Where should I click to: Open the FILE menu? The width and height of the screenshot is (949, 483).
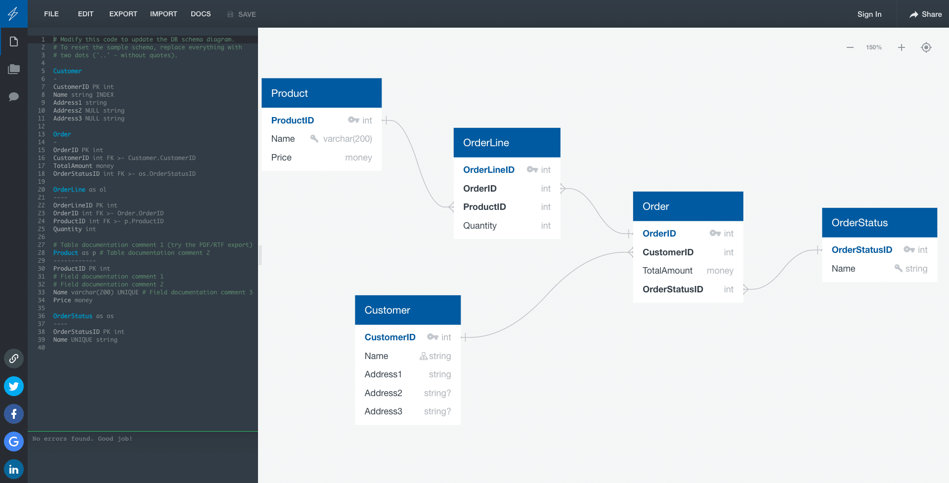[51, 14]
